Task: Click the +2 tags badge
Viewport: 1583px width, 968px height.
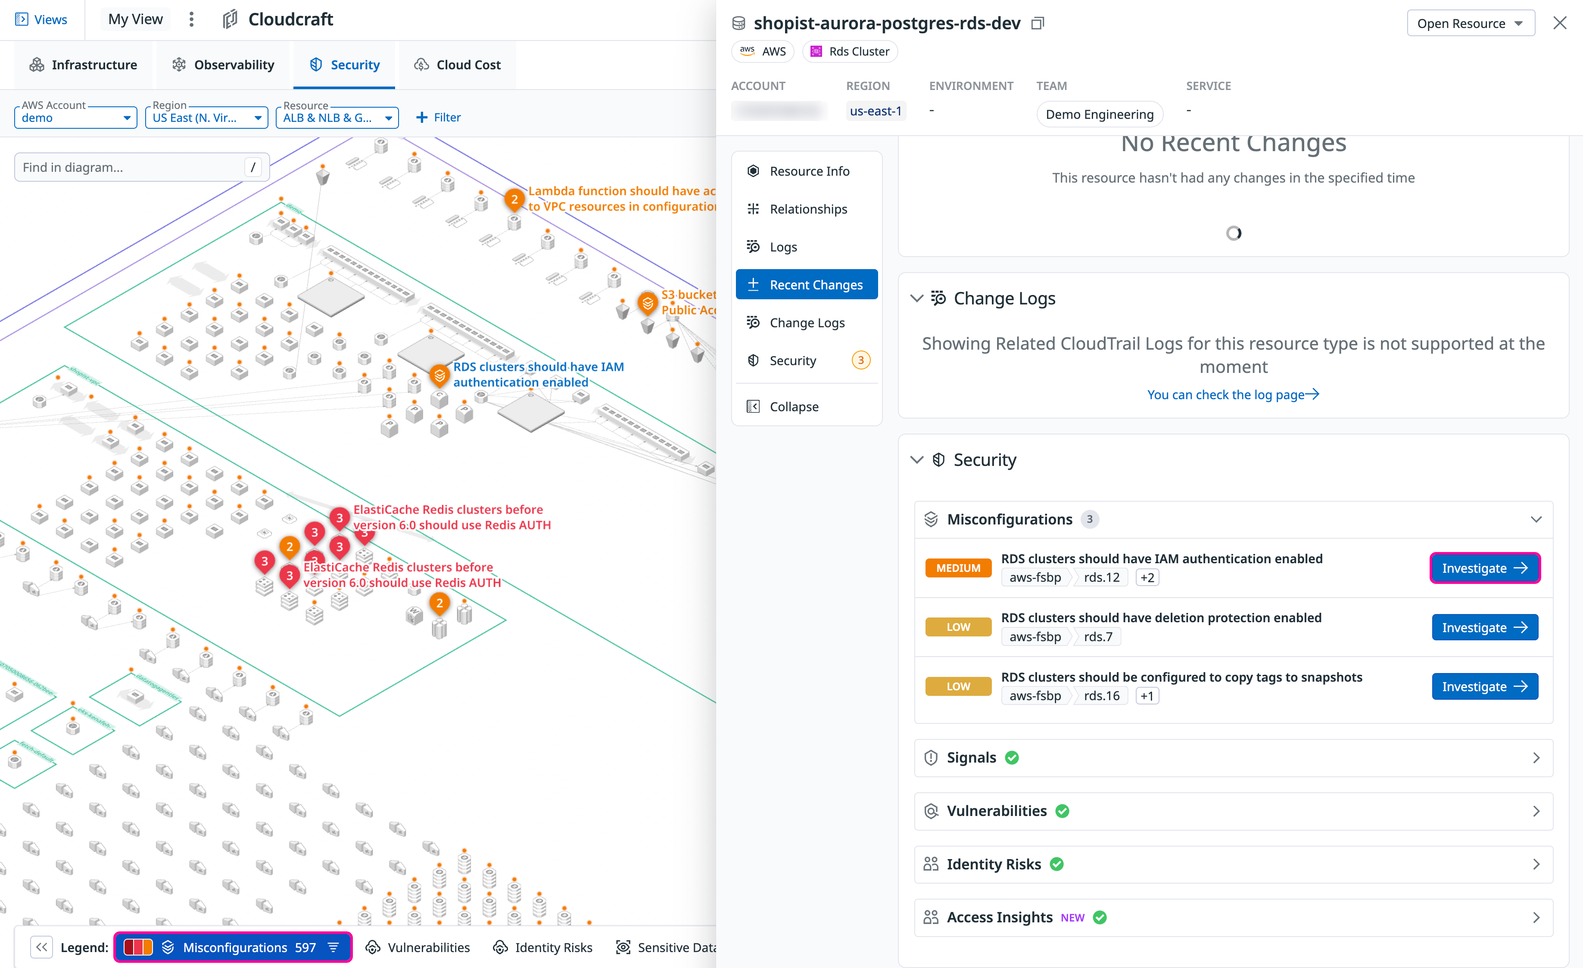Action: (1147, 577)
